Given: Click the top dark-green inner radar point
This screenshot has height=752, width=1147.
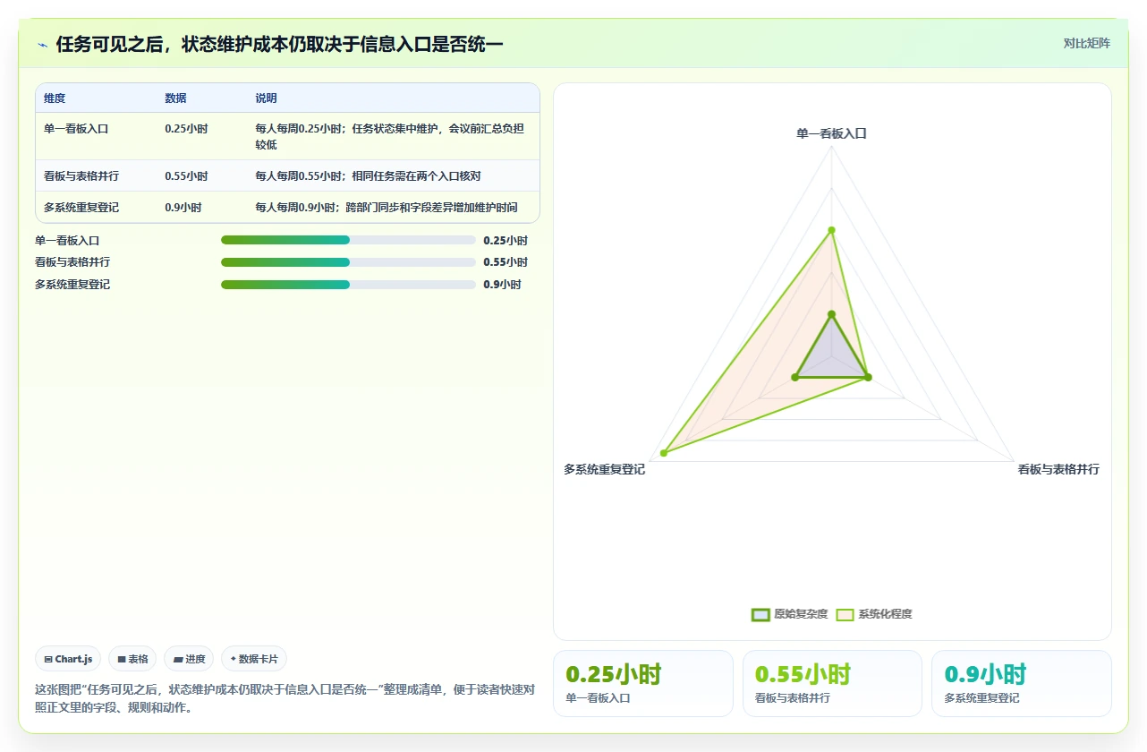Looking at the screenshot, I should [x=831, y=314].
